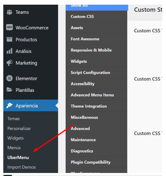Open the Apariencia Widgets submenu link
Viewport: 166px width, 176px height.
(x=15, y=138)
